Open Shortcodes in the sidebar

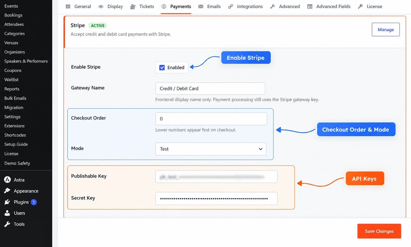[15, 135]
